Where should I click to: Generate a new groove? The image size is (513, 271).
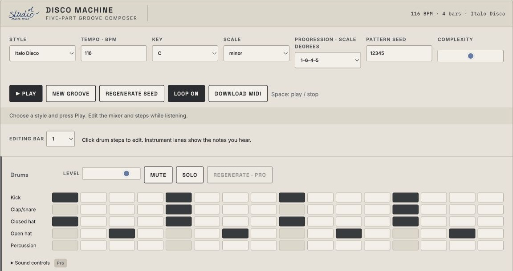click(x=71, y=94)
